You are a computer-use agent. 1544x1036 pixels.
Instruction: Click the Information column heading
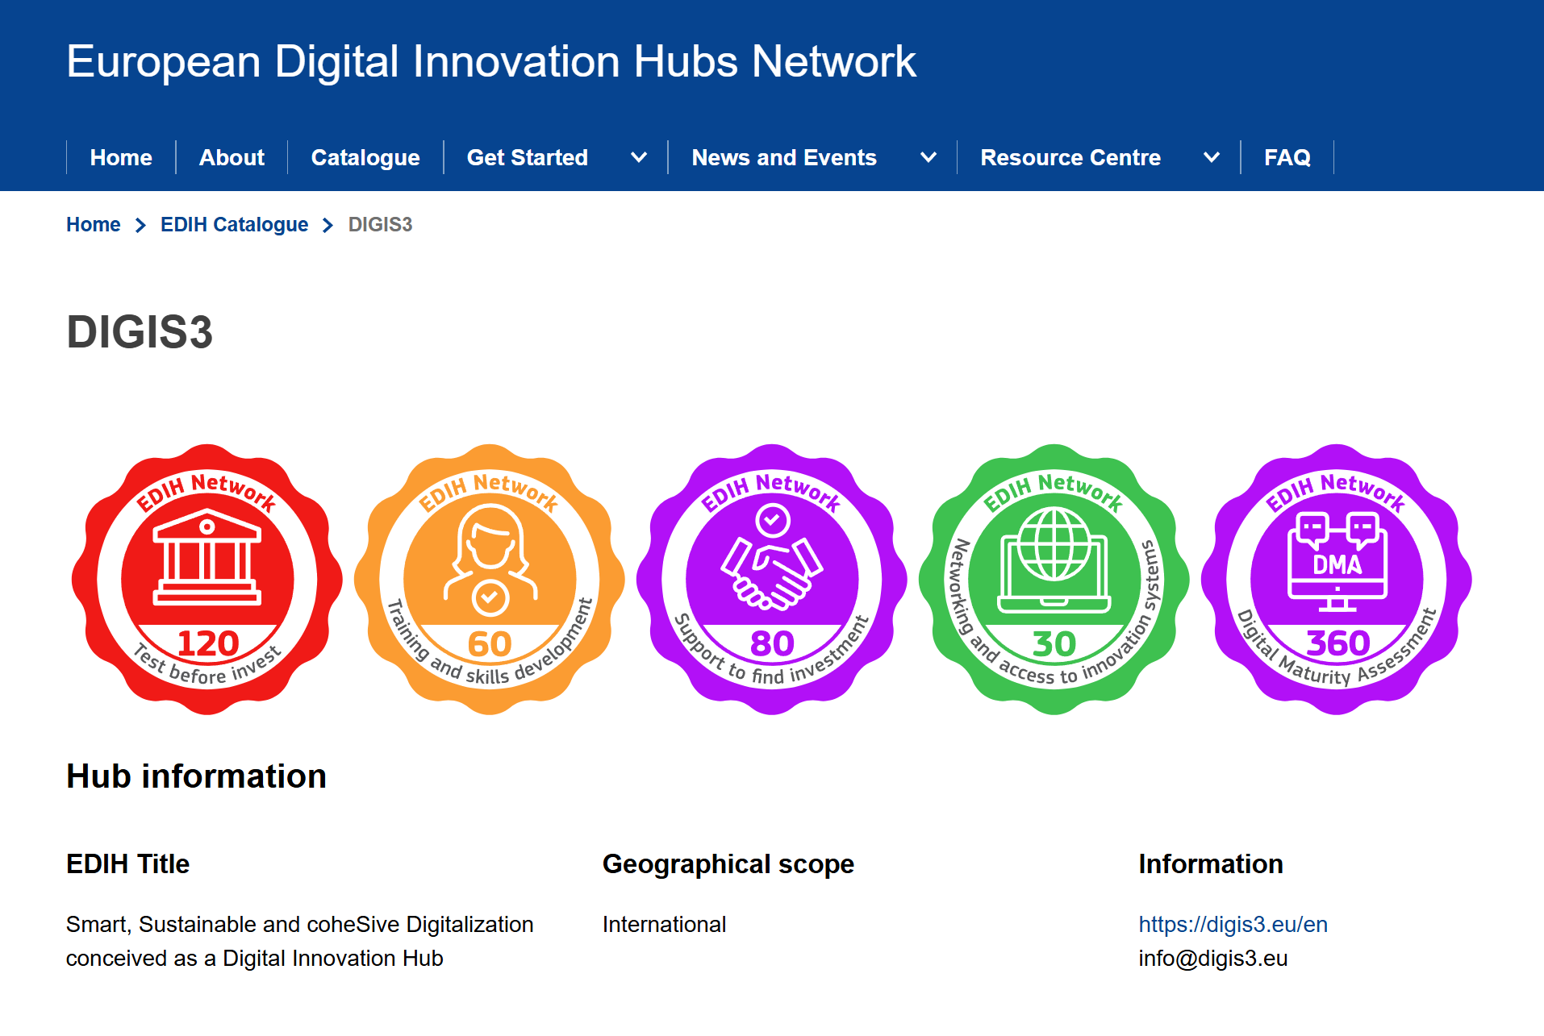pos(1211,863)
